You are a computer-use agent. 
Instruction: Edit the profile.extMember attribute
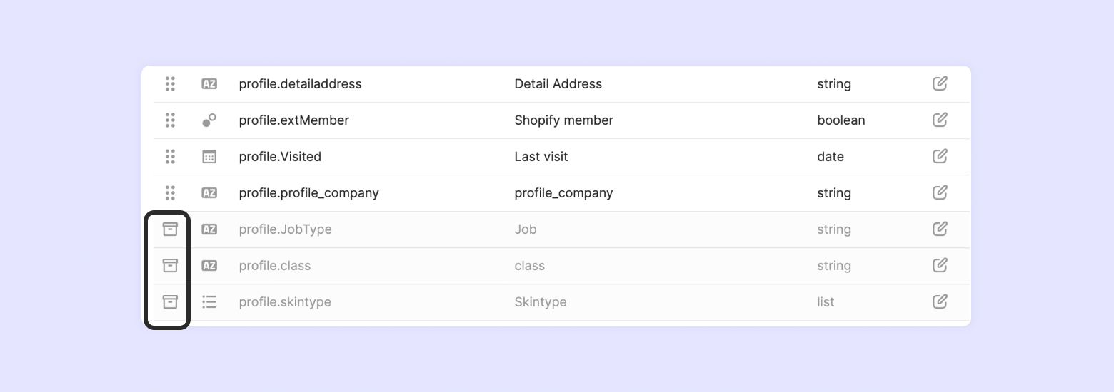click(x=940, y=120)
